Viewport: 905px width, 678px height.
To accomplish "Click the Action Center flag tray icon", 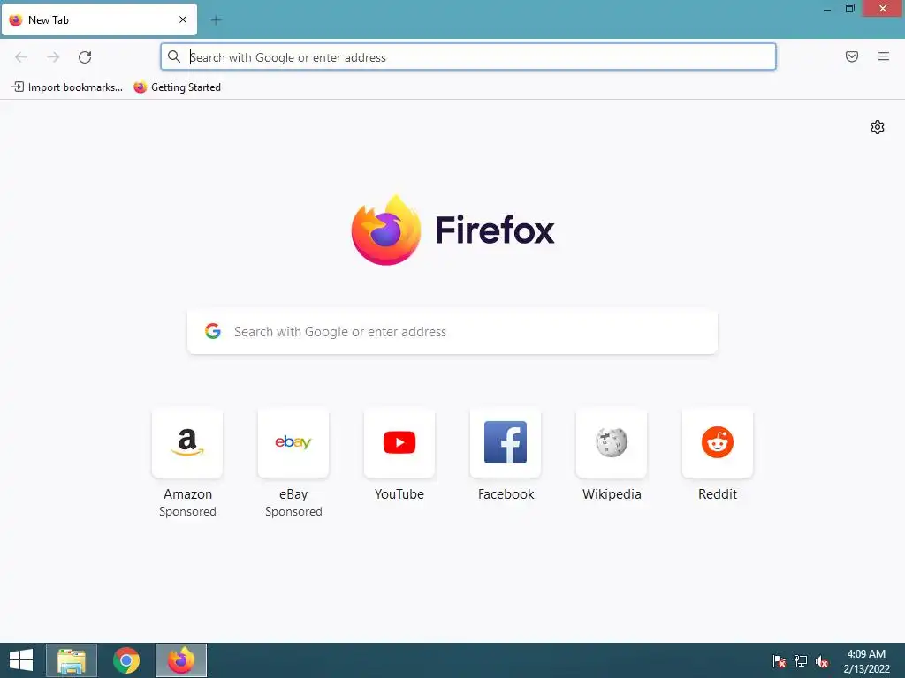I will pyautogui.click(x=779, y=661).
